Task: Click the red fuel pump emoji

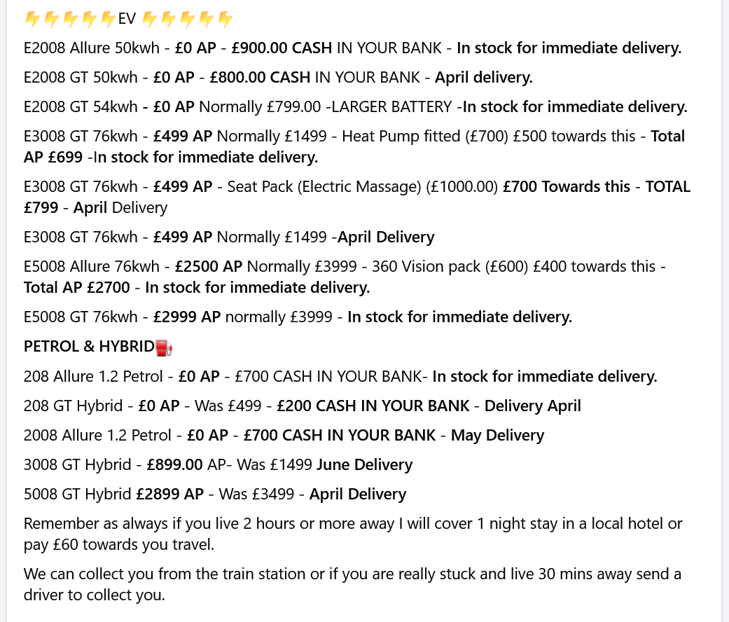Action: coord(163,347)
